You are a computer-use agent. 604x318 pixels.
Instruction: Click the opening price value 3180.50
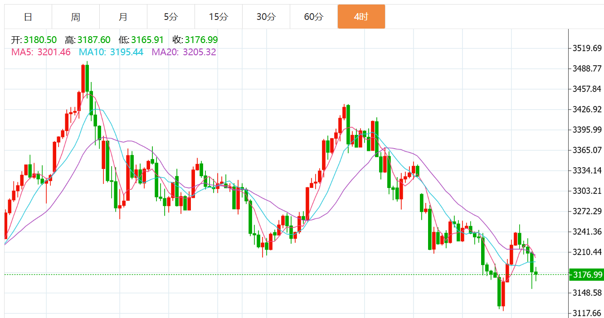tap(40, 40)
